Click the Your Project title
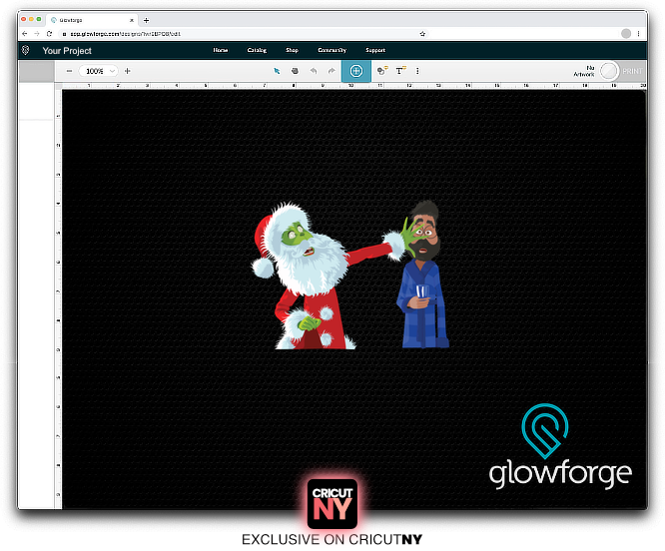 (x=67, y=51)
